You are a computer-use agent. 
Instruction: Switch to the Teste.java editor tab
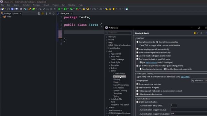pos(65,14)
